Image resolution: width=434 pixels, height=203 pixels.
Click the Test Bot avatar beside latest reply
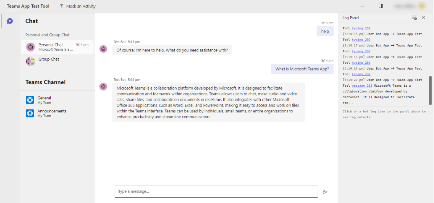pyautogui.click(x=104, y=87)
